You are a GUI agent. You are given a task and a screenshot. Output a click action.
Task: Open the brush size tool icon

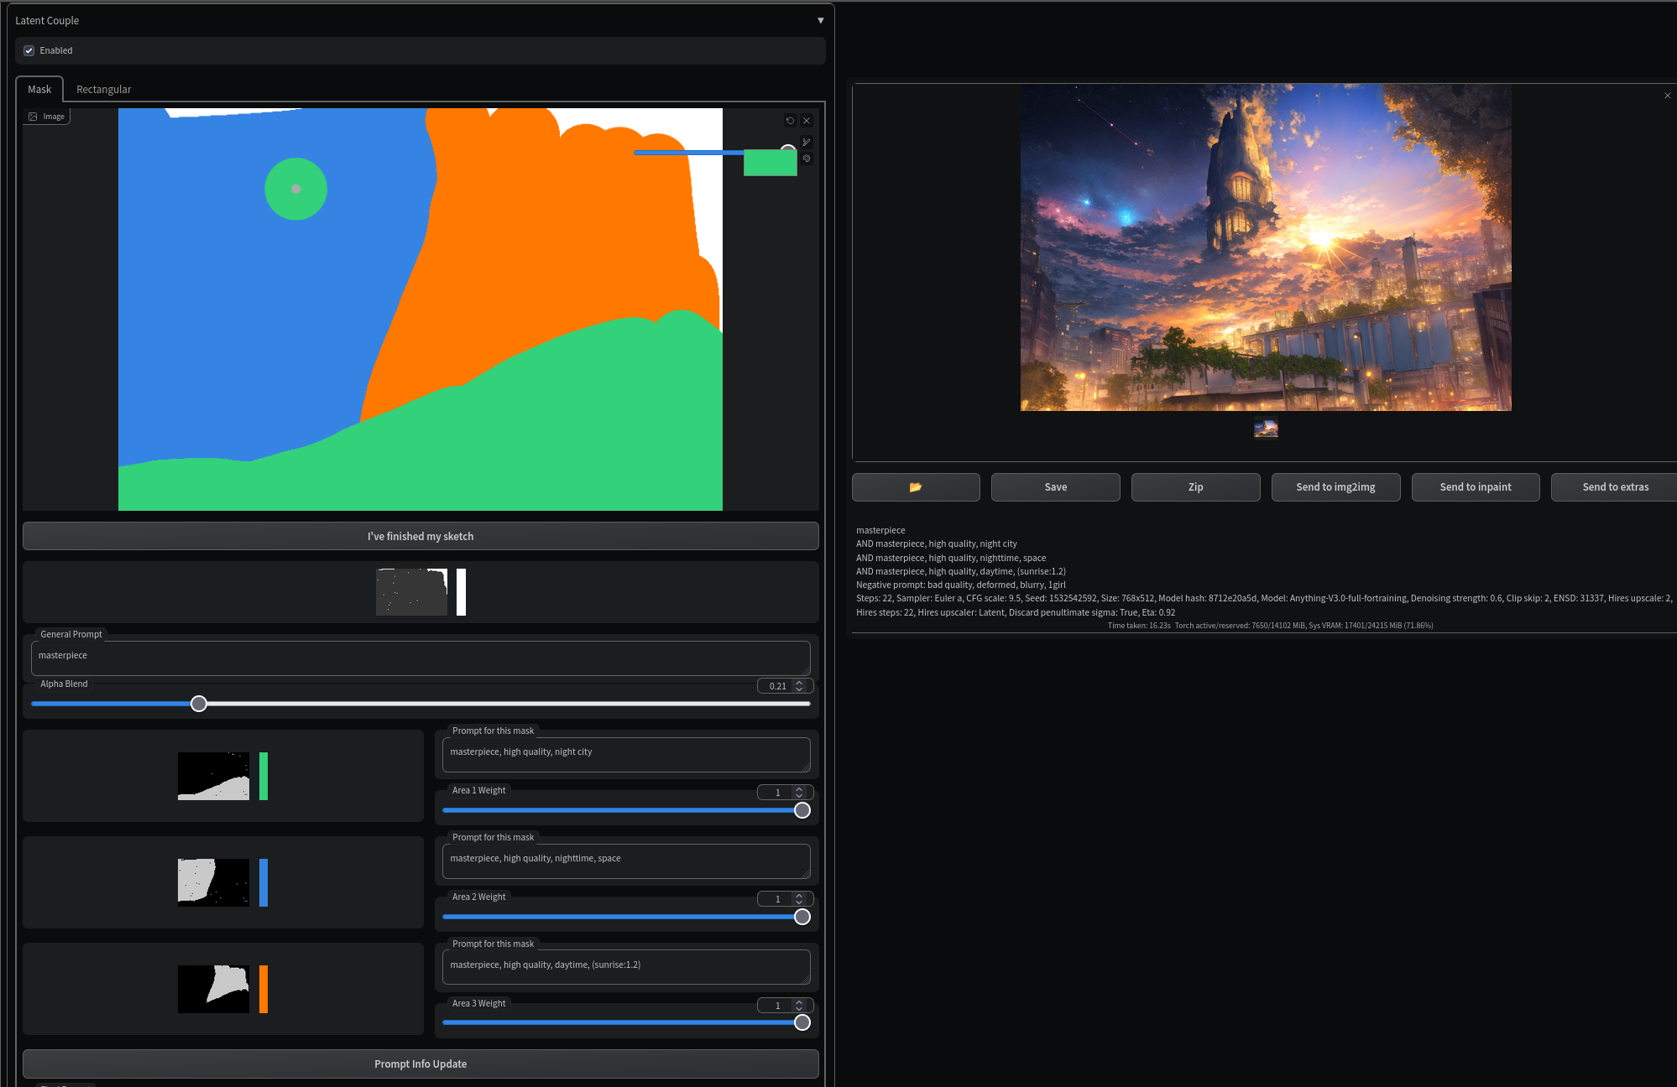pyautogui.click(x=807, y=143)
